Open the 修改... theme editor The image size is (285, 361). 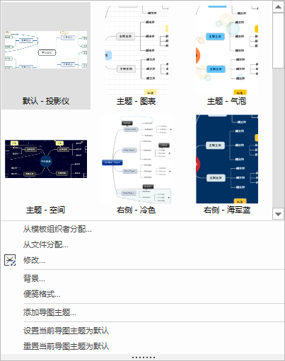(x=34, y=260)
